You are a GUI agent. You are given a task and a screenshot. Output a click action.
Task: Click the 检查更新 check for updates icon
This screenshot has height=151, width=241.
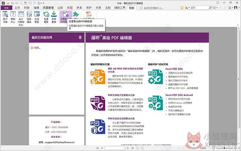click(46, 17)
